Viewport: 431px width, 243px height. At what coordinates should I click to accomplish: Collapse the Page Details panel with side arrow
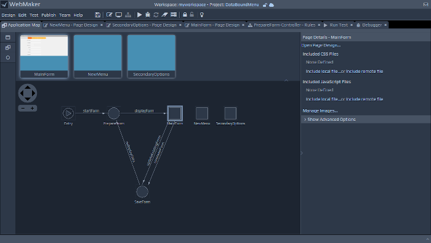coord(302,153)
